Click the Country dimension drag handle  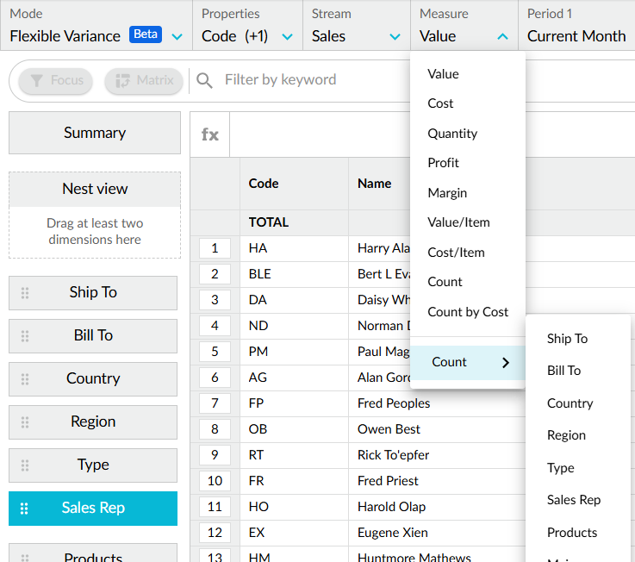25,379
